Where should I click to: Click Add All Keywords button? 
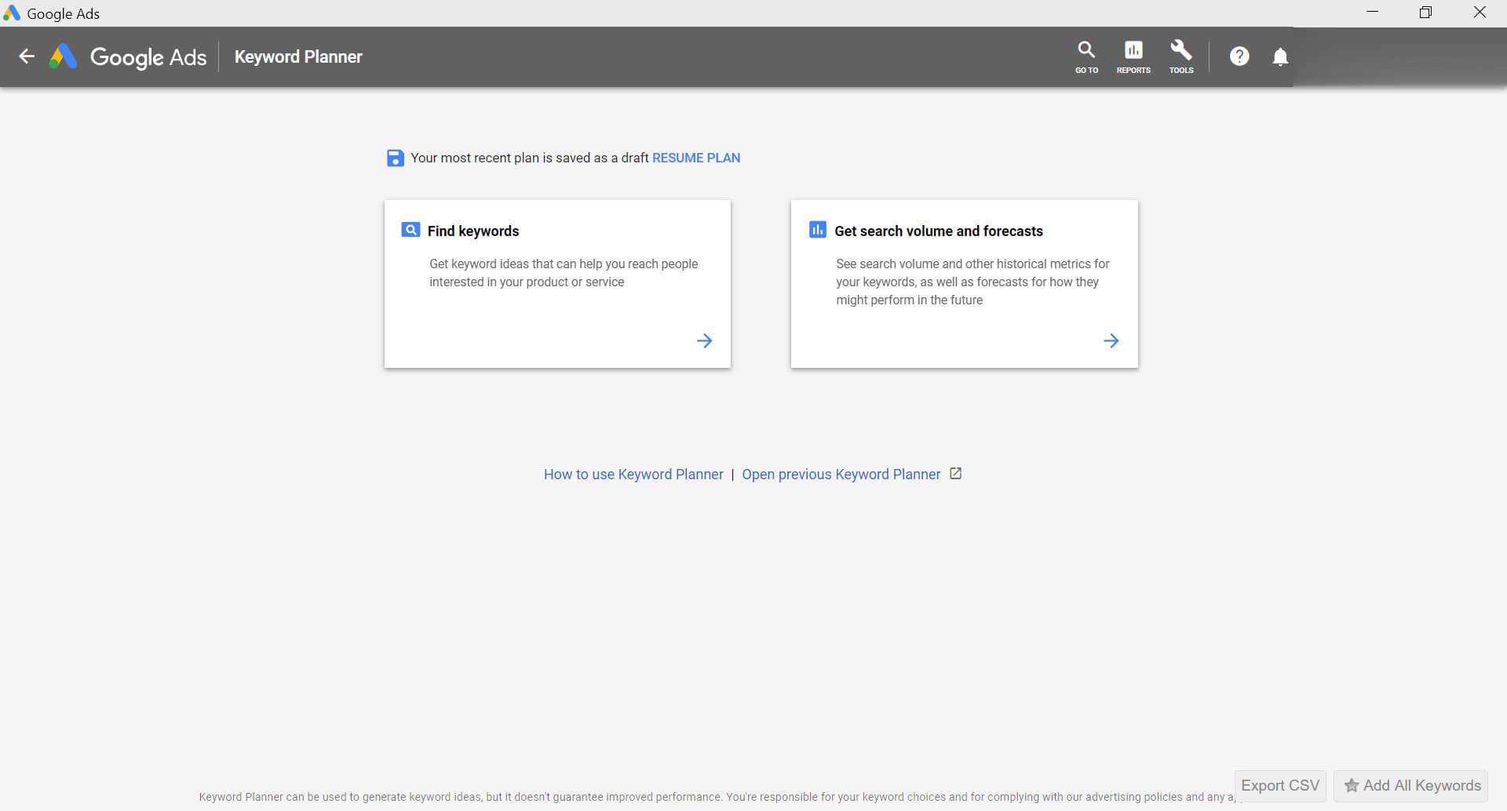coord(1411,786)
